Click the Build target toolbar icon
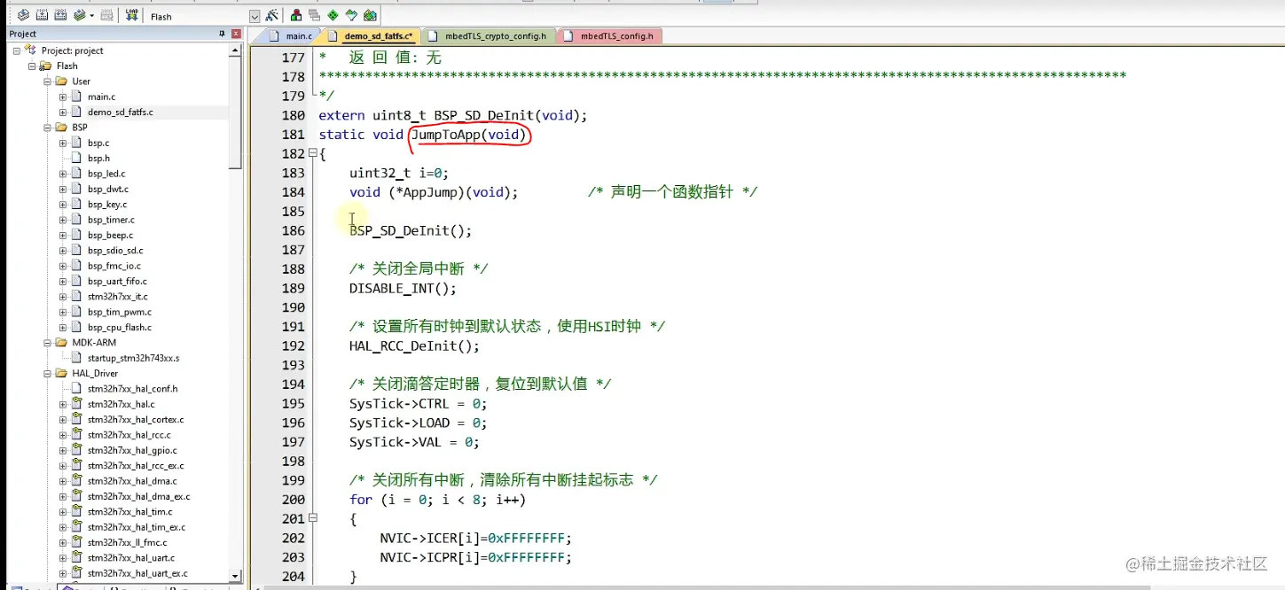1285x590 pixels. click(x=42, y=15)
